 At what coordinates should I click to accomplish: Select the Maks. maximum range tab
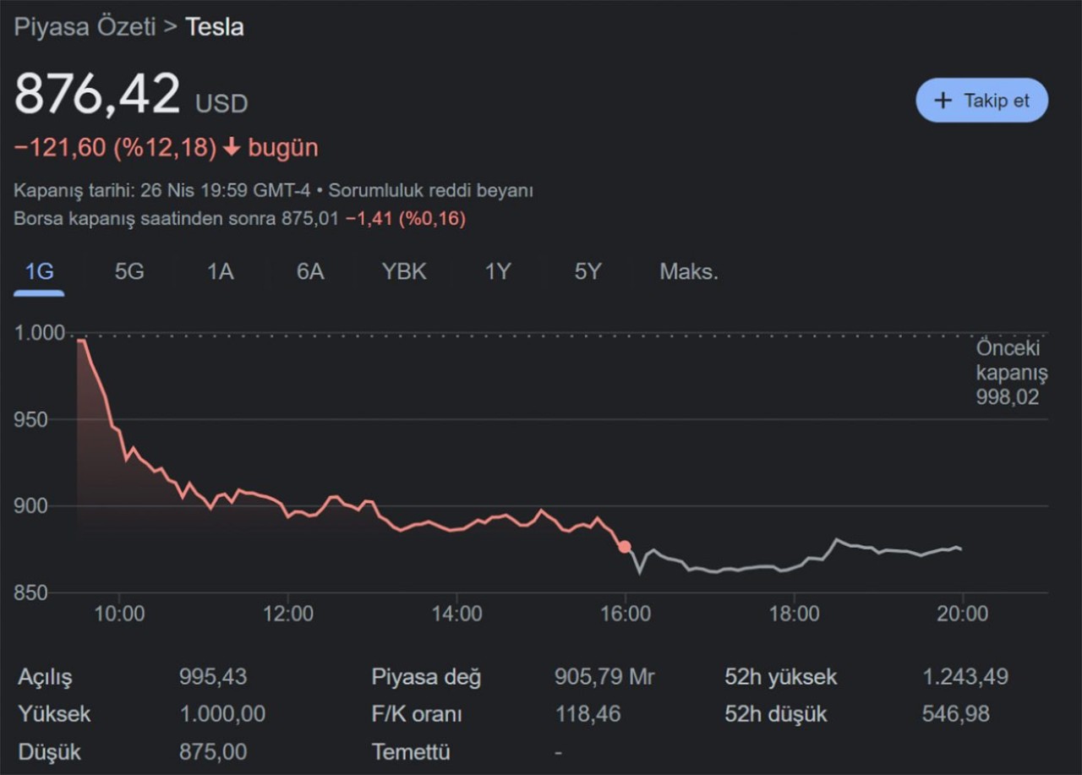click(688, 272)
